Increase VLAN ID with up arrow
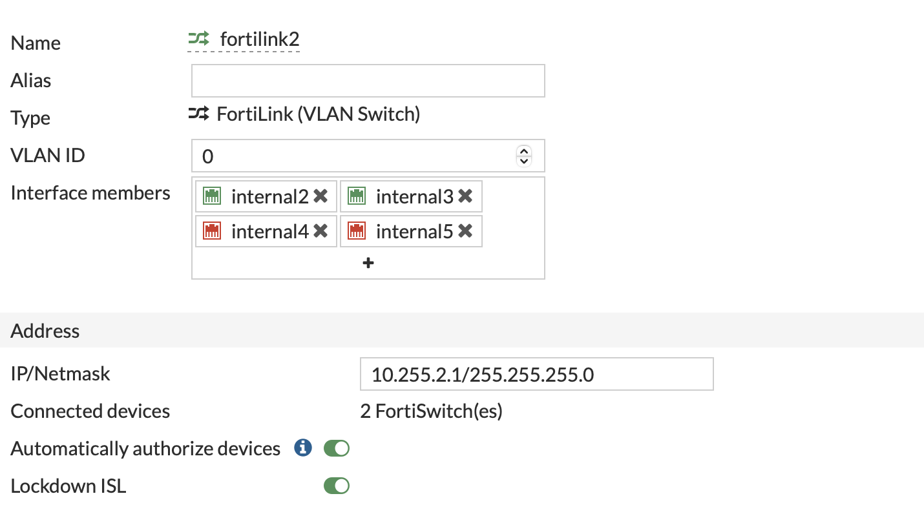 coord(524,151)
